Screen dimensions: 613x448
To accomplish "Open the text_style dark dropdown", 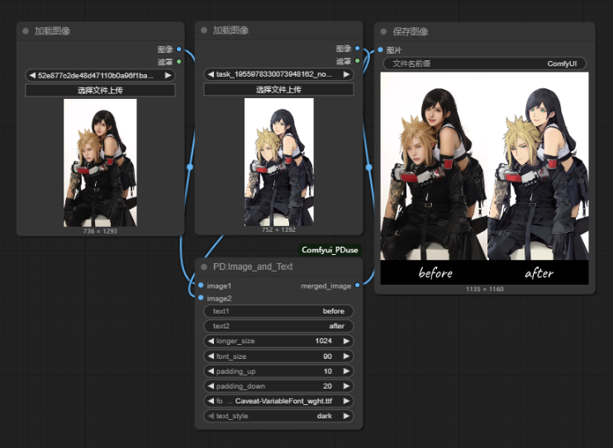I will click(x=278, y=416).
